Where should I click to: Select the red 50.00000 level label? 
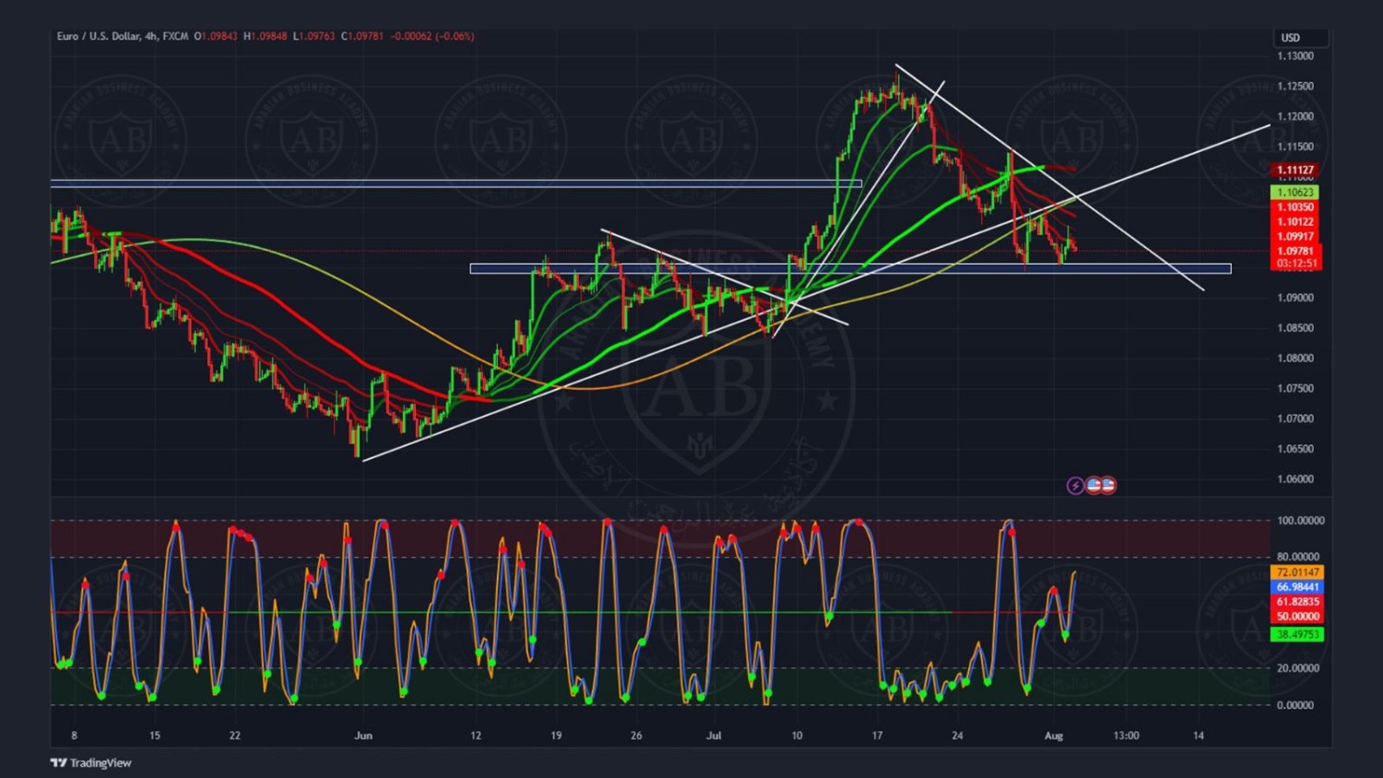(1298, 617)
